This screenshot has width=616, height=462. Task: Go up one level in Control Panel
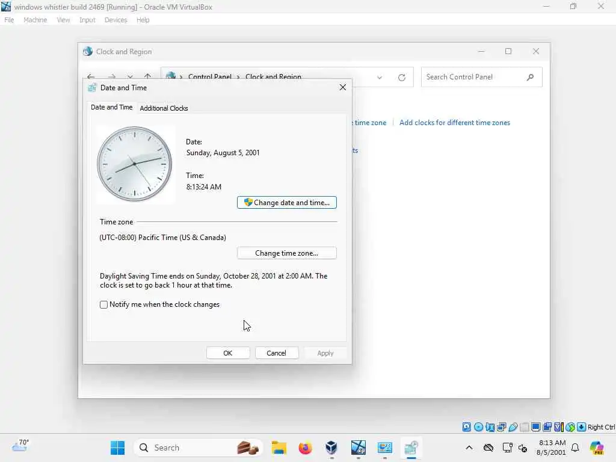(148, 76)
